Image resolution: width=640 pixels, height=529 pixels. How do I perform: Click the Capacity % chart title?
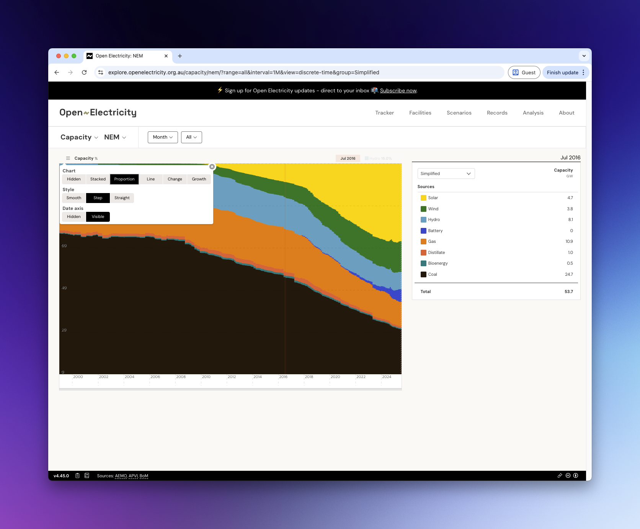pyautogui.click(x=86, y=158)
